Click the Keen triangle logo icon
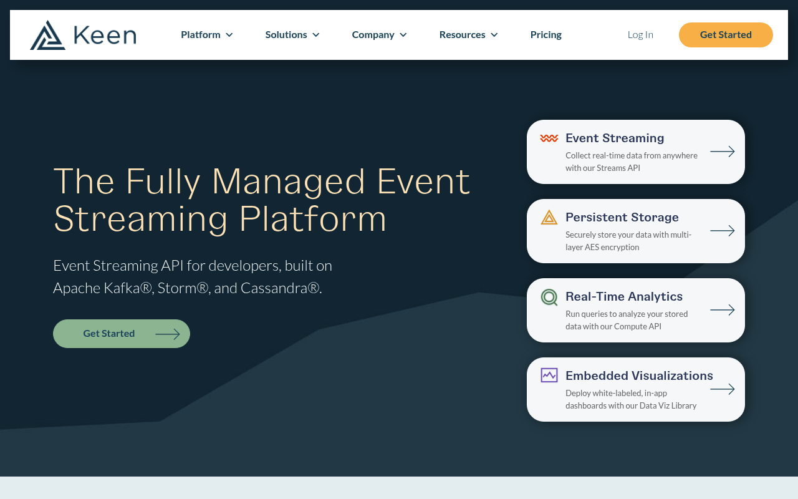 47,35
